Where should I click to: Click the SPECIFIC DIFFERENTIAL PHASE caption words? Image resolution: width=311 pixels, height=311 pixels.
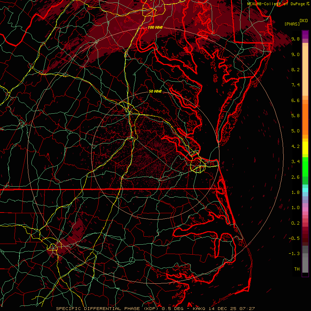click(98, 309)
